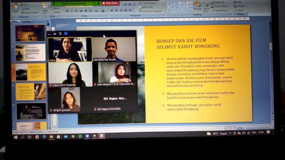Image resolution: width=285 pixels, height=160 pixels.
Task: Open the weather widget showing 28°C Hujan
Action: (x=217, y=133)
